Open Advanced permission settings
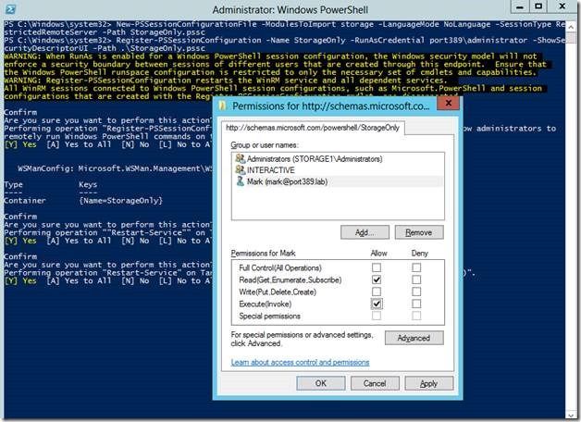The image size is (581, 422). tap(414, 338)
